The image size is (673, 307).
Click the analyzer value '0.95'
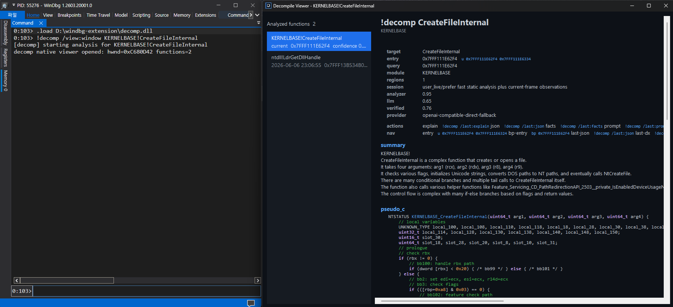[x=427, y=94]
